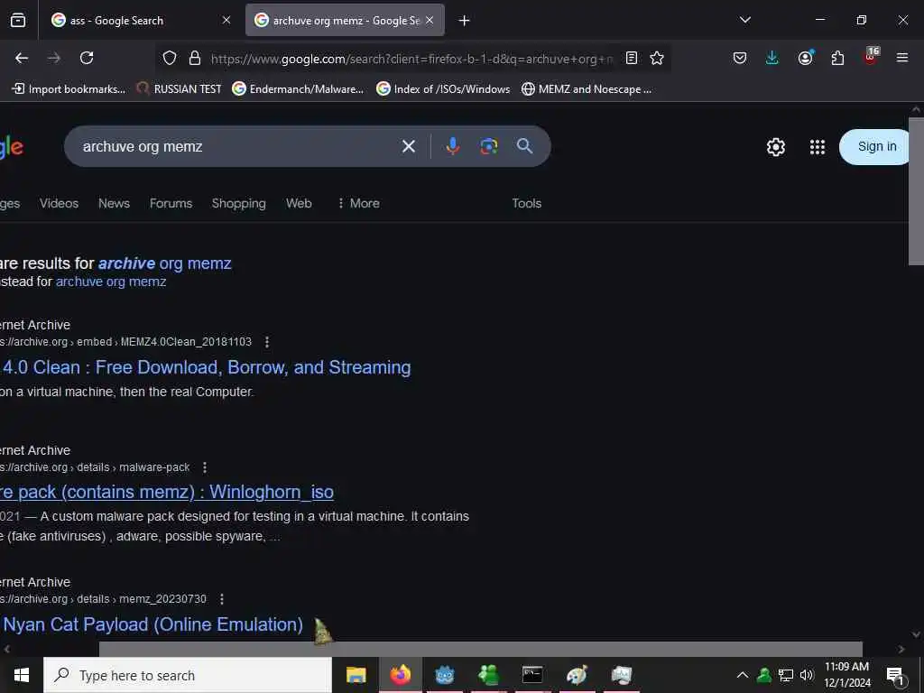Image resolution: width=924 pixels, height=693 pixels.
Task: Filter results by Shopping
Action: click(238, 203)
